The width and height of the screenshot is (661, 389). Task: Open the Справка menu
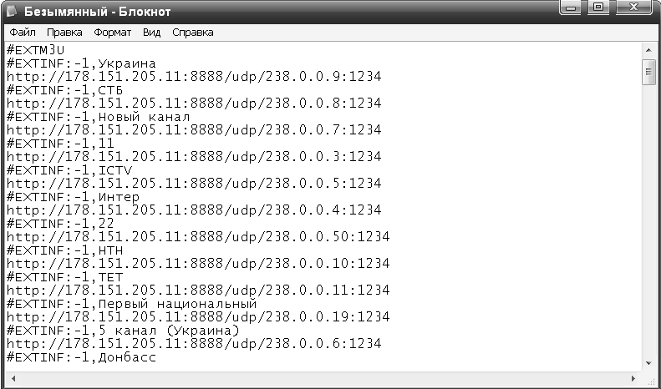193,33
